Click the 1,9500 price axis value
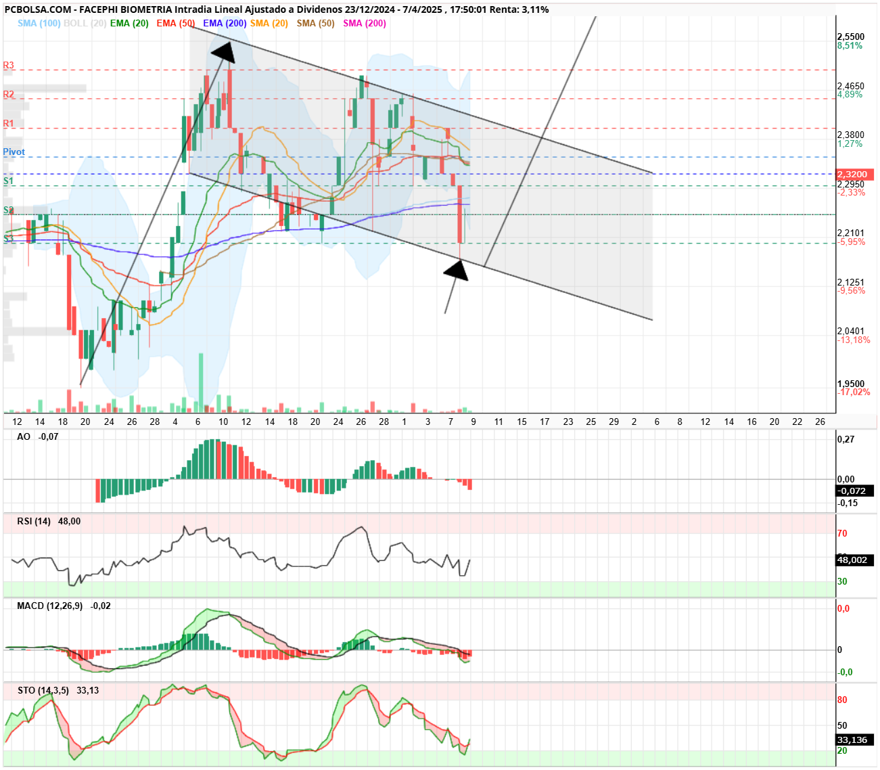Screen dimensions: 880x770 (851, 384)
